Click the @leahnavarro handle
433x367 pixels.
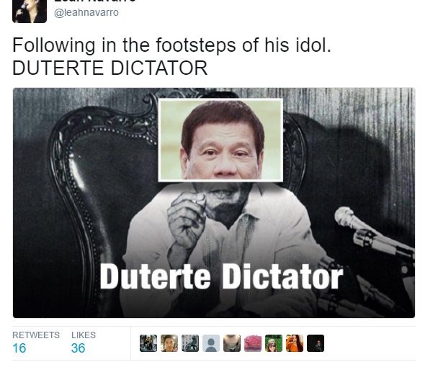[x=86, y=13]
